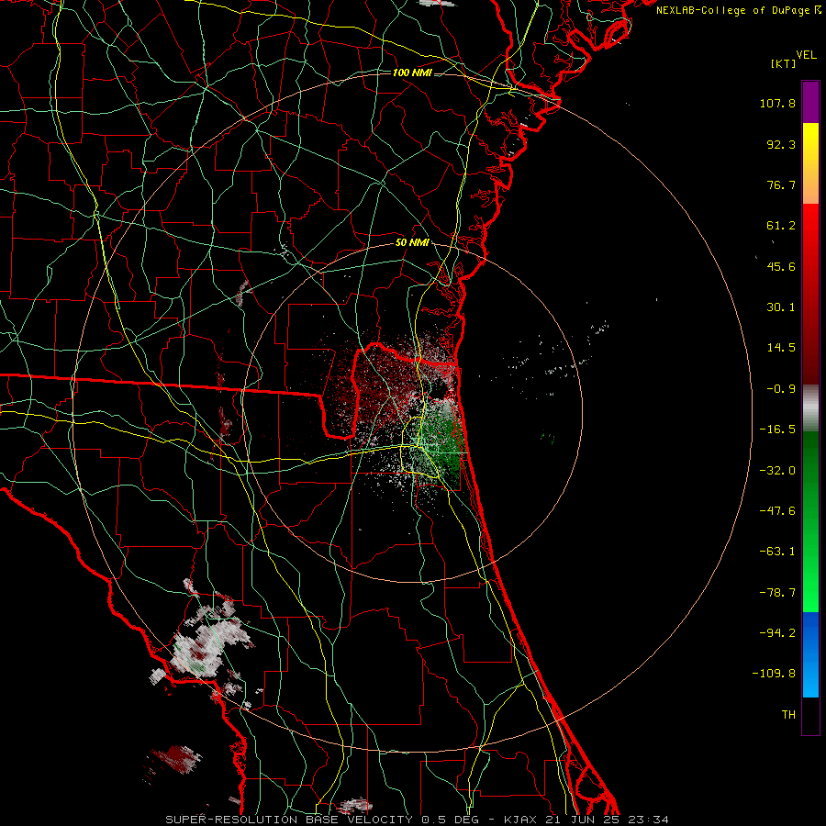Click the 76.7 value on the velocity scale
This screenshot has height=826, width=826.
tap(781, 184)
